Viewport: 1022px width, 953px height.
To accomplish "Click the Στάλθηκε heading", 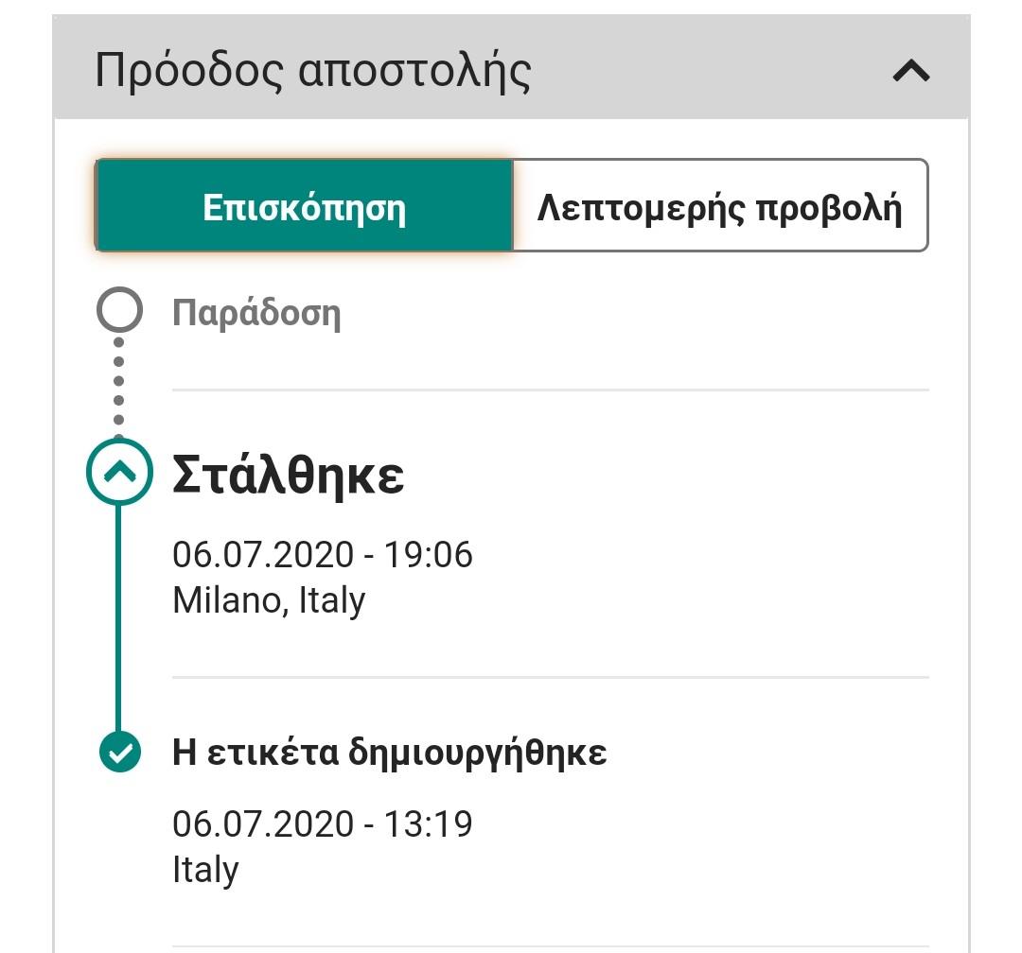I will click(289, 476).
